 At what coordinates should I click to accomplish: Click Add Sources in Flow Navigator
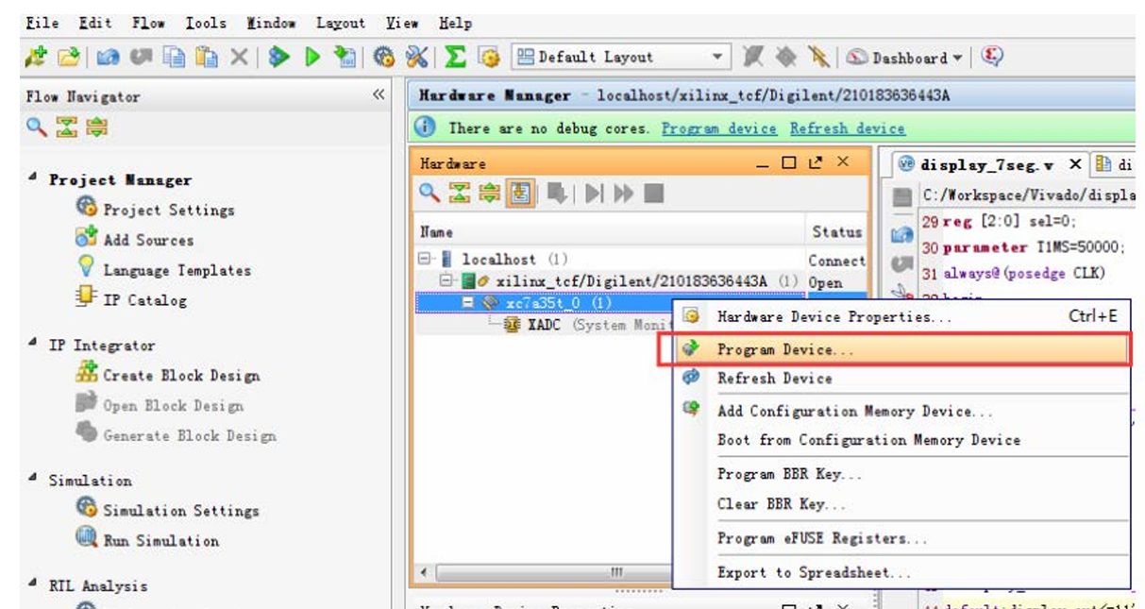tap(135, 240)
